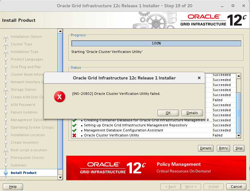Viewport: 250px width, 191px height.
Task: Click the 100% progress bar
Action: point(156,43)
